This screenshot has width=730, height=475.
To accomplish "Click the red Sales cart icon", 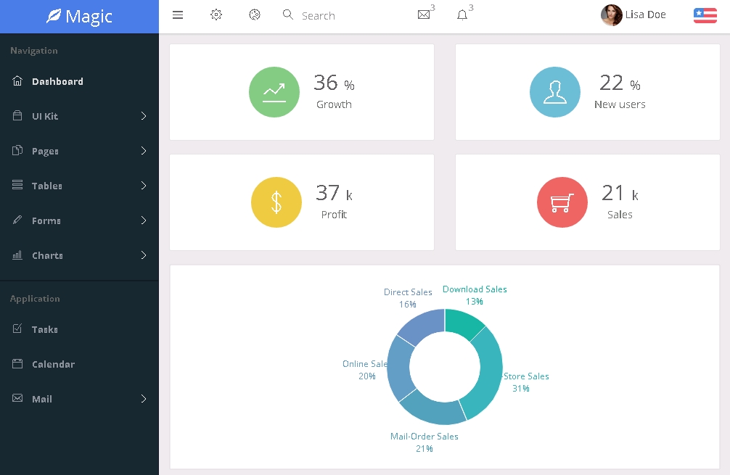I will coord(562,202).
